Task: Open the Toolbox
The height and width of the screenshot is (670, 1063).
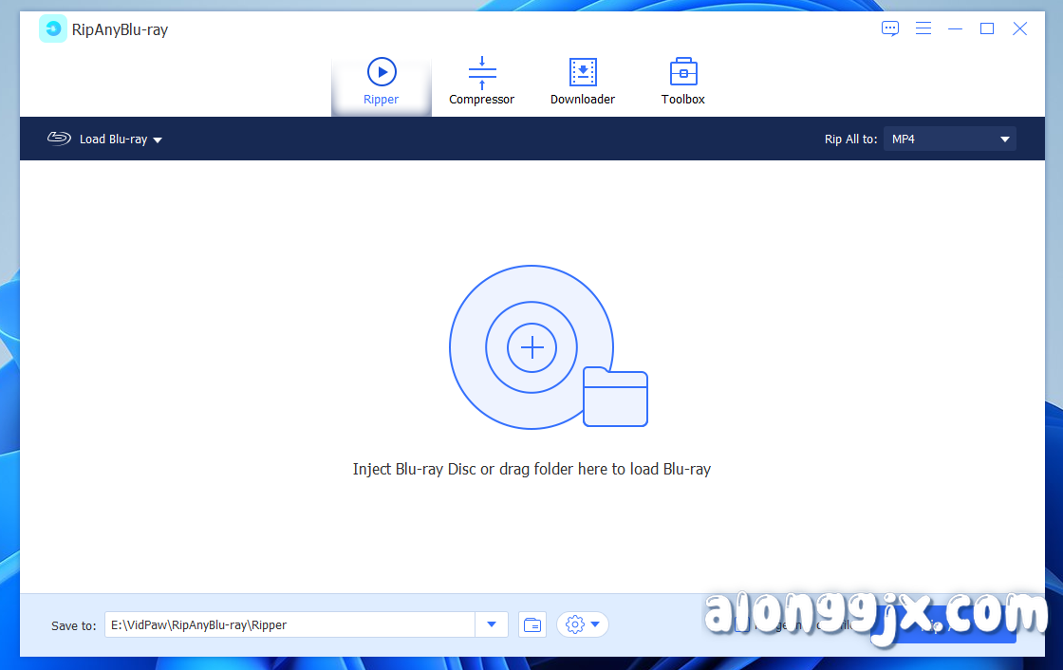Action: point(682,81)
